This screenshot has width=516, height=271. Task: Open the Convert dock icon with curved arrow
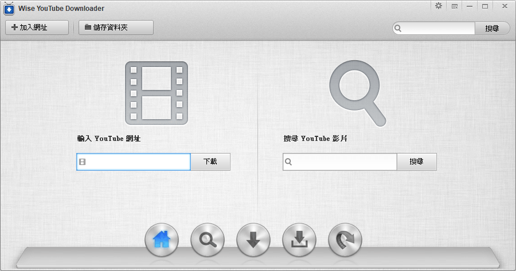pos(345,239)
